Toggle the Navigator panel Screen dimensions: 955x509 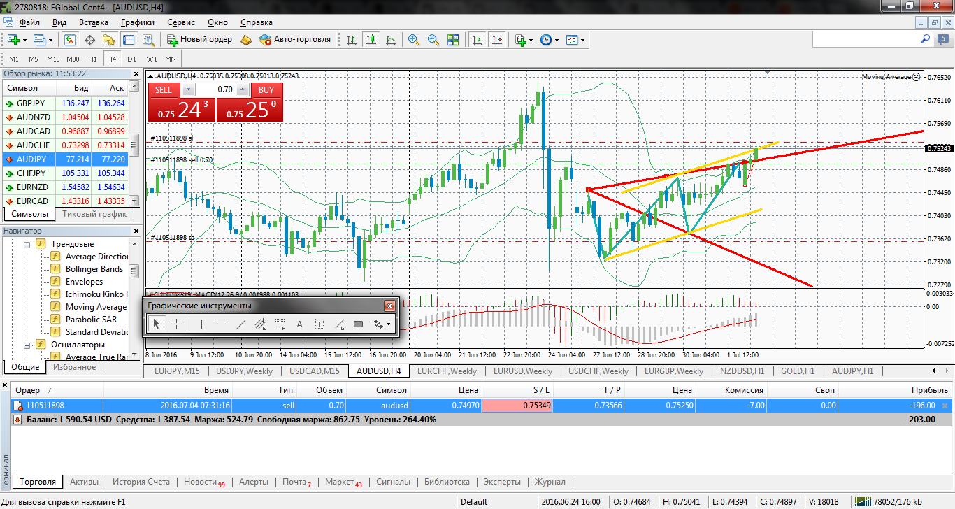108,40
